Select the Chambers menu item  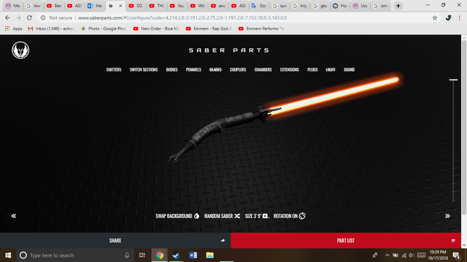point(263,70)
